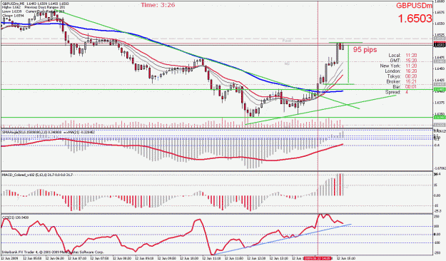Viewport: 446px width, 261px height.
Task: Click the black current price tag on price scale
Action: coord(439,45)
